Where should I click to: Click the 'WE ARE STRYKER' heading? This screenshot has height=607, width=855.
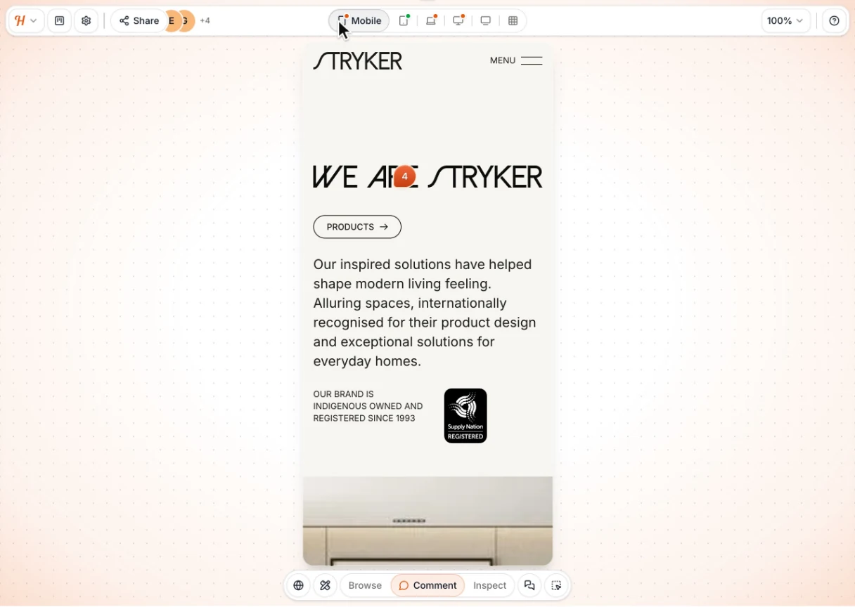tap(427, 177)
